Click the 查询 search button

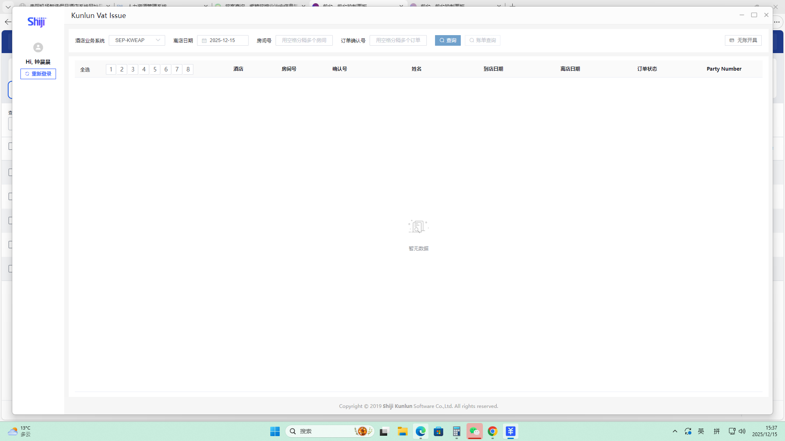[448, 40]
